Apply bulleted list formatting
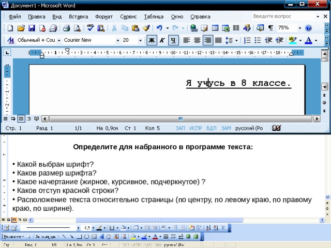Screen dimensions: 331x248 (x=258, y=40)
